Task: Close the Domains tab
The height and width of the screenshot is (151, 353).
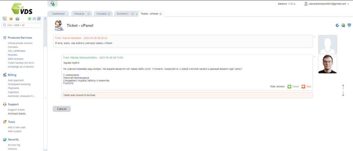Action: click(x=109, y=14)
